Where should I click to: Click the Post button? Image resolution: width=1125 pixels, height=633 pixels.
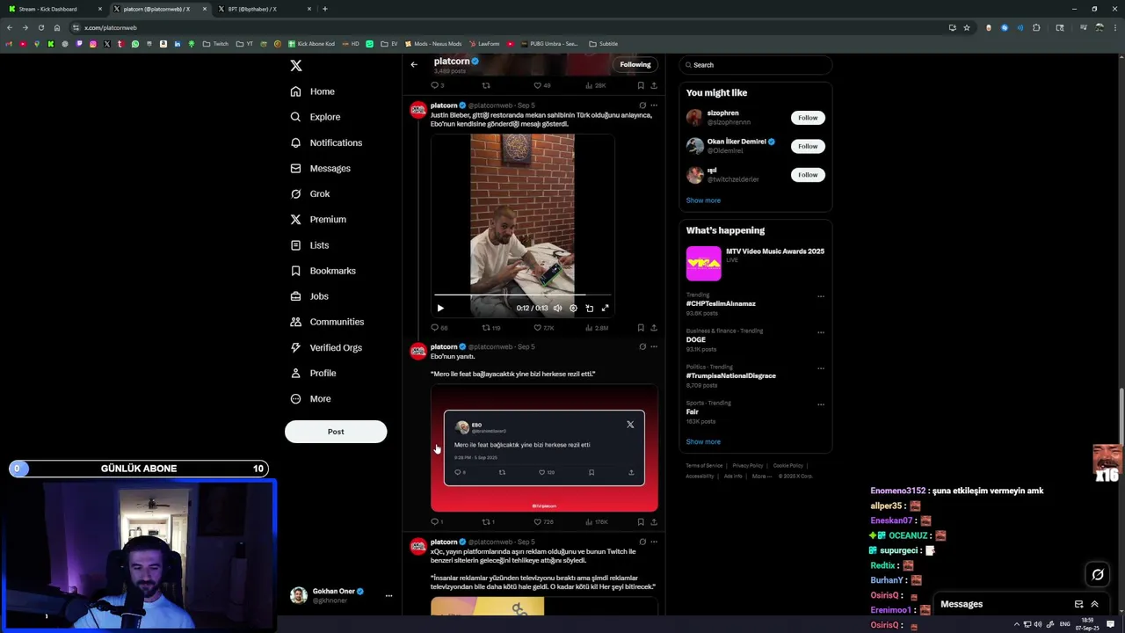pos(336,432)
